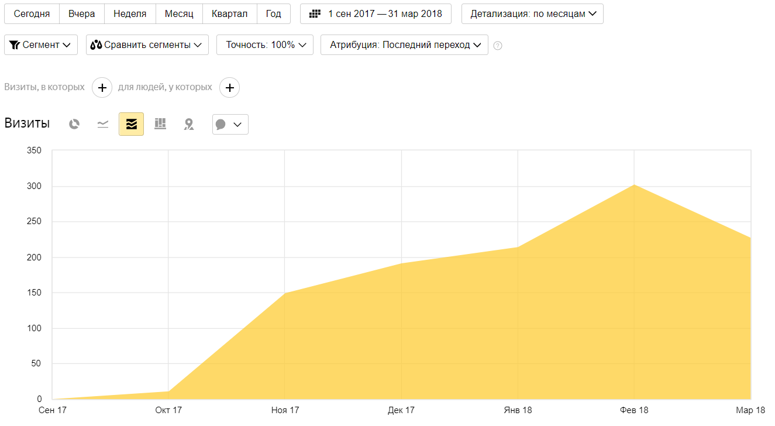
Task: Click the Фев 18 peak data point
Action: (635, 185)
